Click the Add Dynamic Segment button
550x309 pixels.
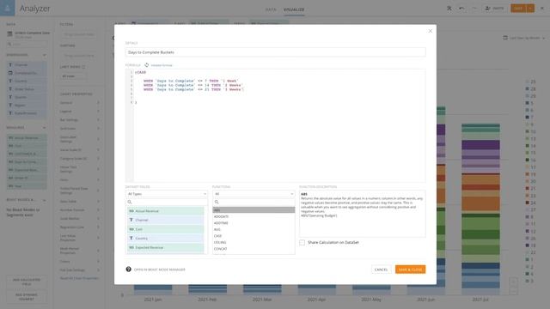point(27,297)
